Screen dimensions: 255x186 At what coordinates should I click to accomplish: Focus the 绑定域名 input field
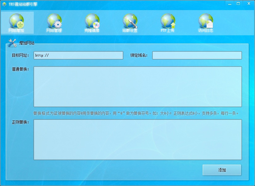coord(197,55)
